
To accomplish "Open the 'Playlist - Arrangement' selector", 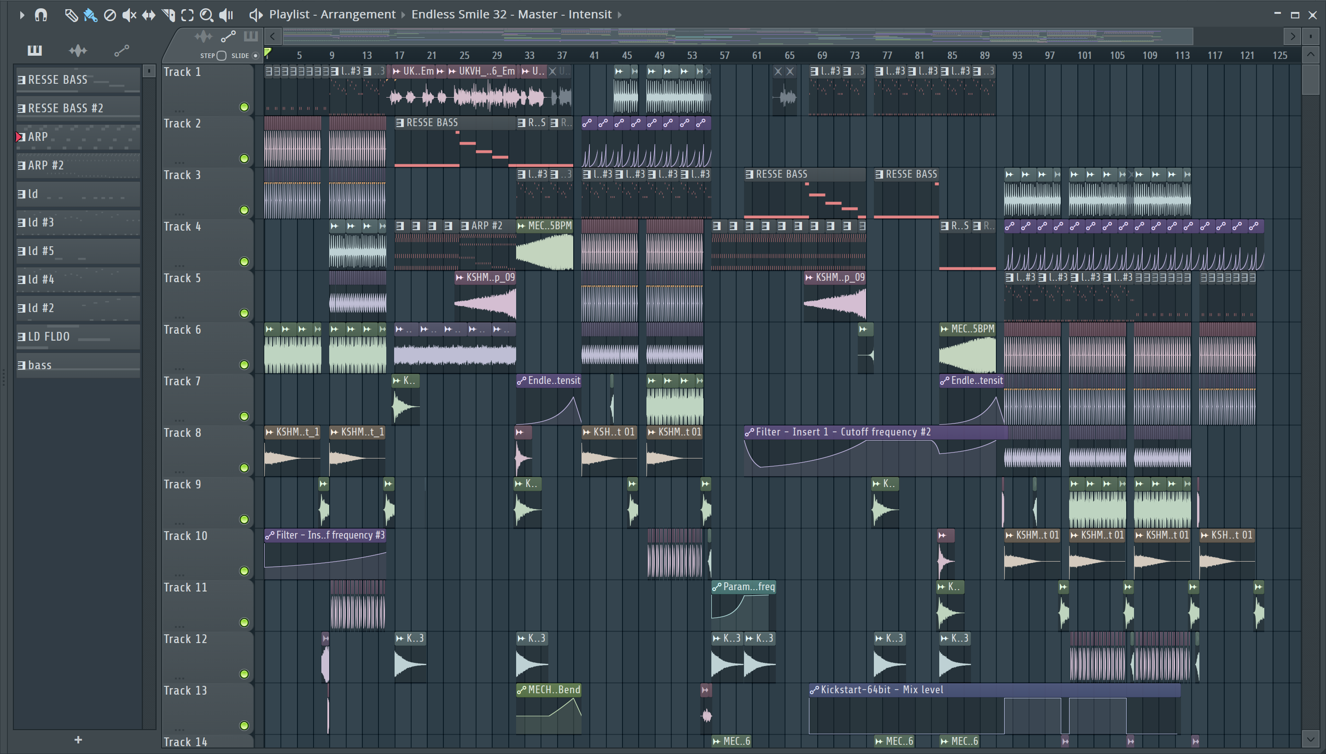I will [332, 15].
